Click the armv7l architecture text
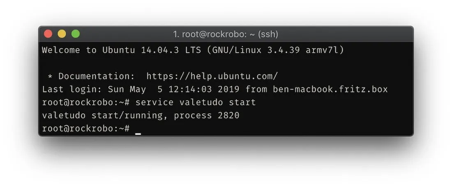 pos(325,51)
